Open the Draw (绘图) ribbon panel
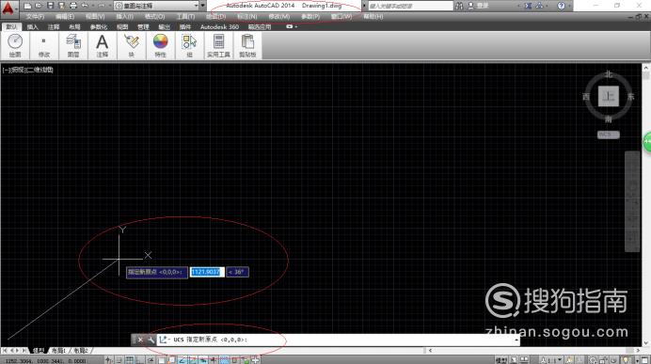The width and height of the screenshot is (651, 364). click(15, 46)
